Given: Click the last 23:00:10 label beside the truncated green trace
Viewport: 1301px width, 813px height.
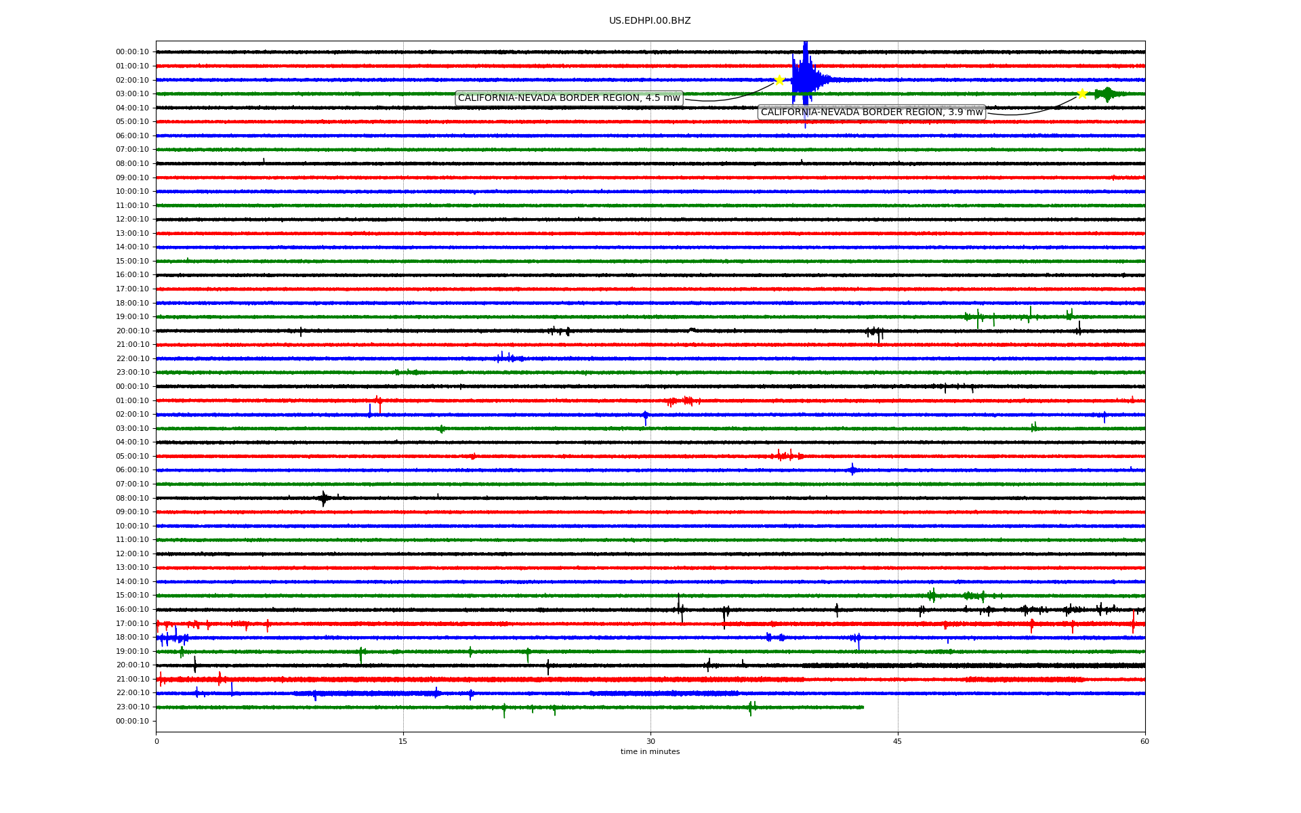Looking at the screenshot, I should click(132, 707).
